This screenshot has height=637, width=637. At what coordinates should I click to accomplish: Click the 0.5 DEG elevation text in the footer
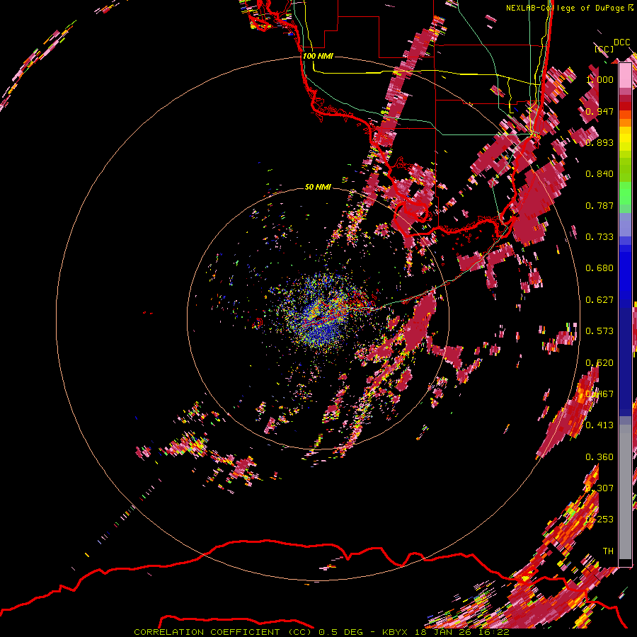[340, 632]
